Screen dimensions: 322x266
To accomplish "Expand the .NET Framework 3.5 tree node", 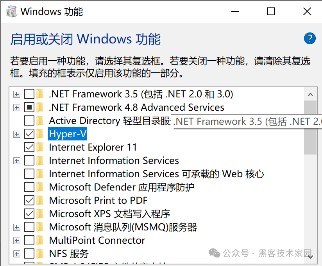I will point(17,94).
